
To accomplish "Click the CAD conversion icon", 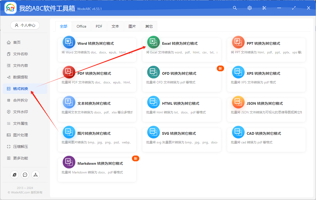I will coord(238,132).
